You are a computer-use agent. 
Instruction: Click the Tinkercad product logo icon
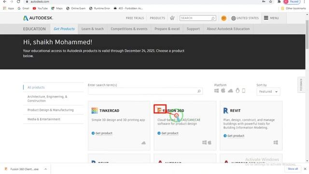(x=95, y=111)
